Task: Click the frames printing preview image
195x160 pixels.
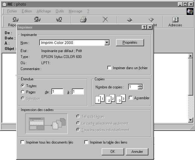Action: tap(47, 124)
